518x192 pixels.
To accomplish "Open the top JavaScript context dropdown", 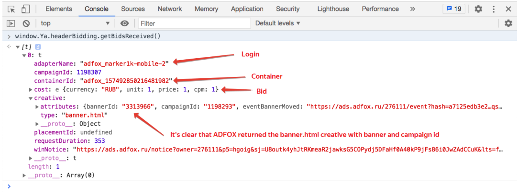I will tap(75, 23).
